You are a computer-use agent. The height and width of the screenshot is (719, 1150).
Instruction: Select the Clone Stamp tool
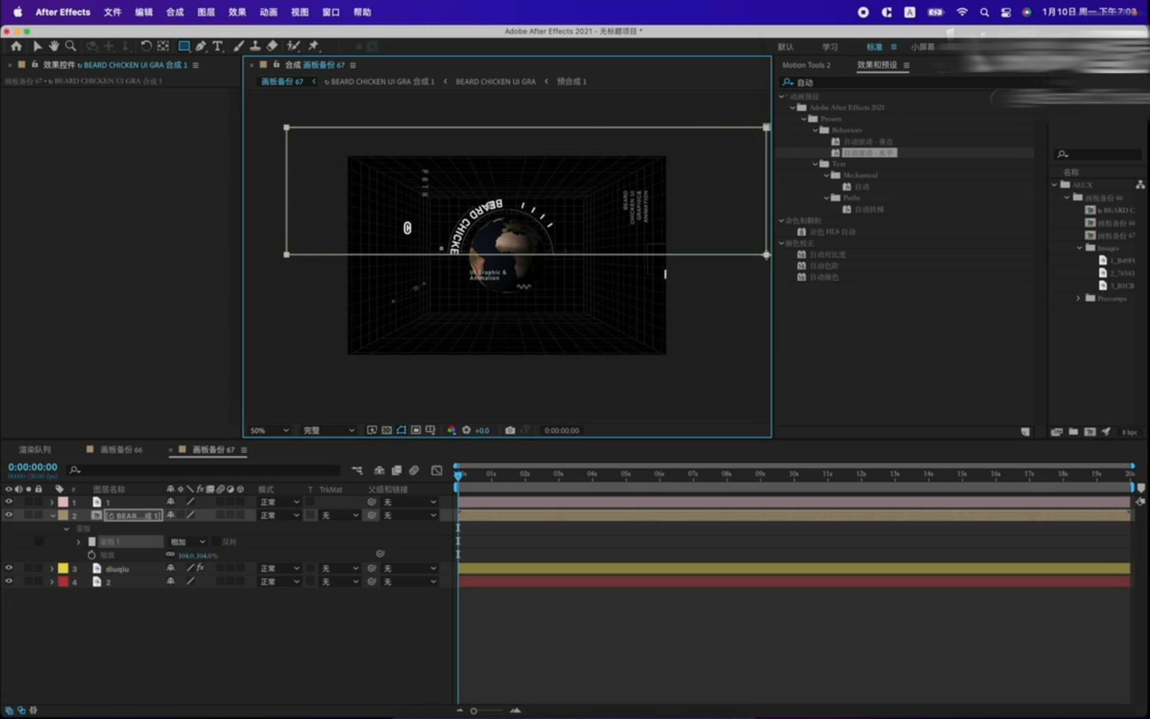(255, 46)
